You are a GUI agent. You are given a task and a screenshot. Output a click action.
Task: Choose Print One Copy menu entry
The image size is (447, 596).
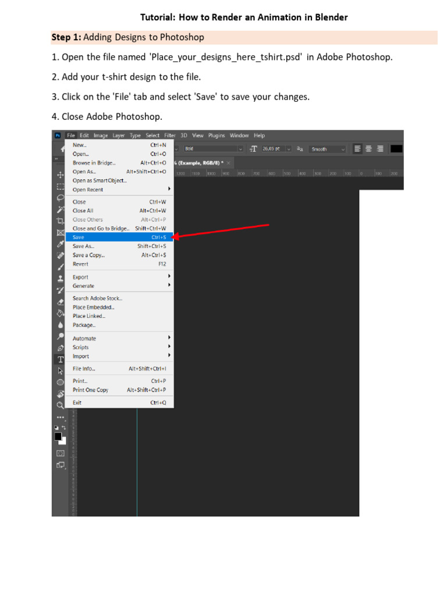(119, 389)
